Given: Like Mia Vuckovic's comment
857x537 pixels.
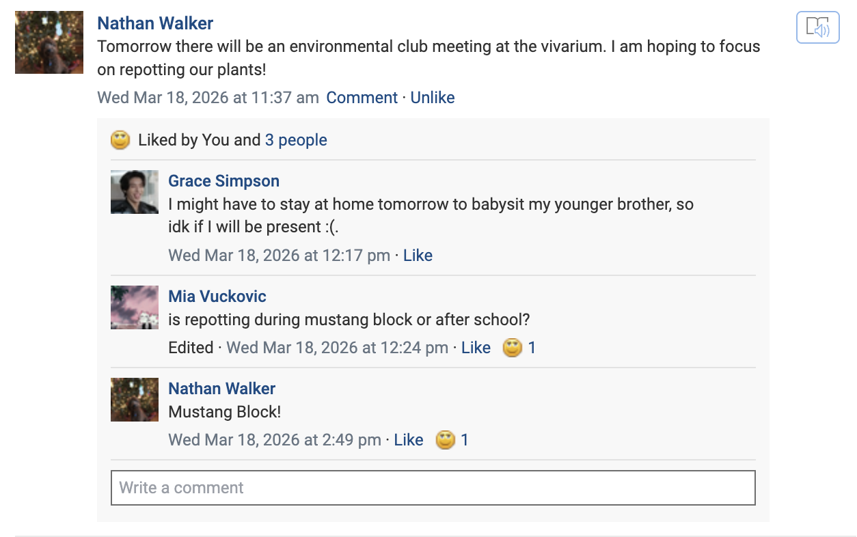Looking at the screenshot, I should [x=476, y=348].
